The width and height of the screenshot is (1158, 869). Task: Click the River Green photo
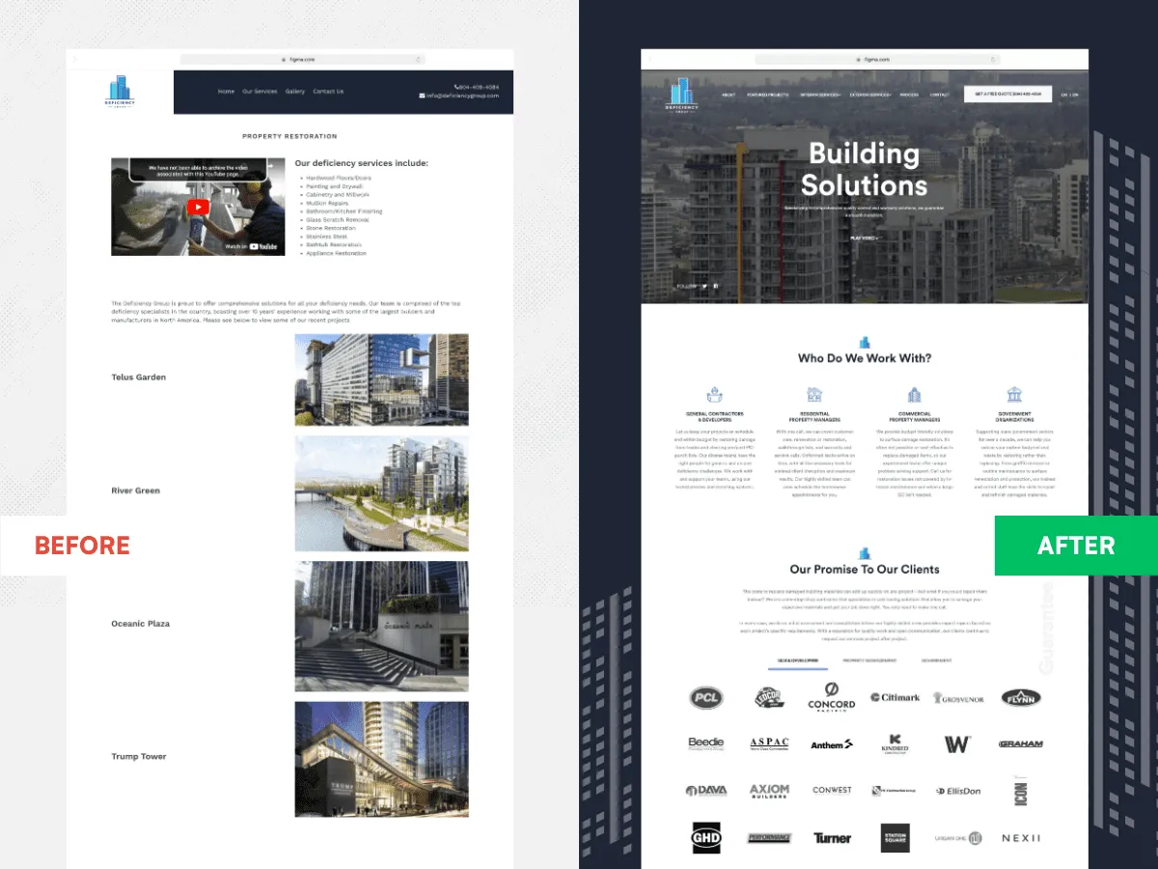click(382, 493)
